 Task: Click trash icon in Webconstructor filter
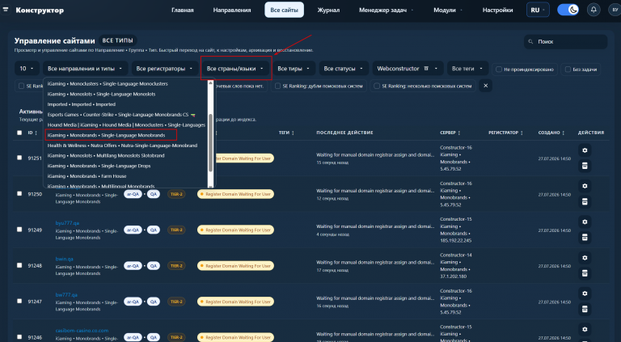[x=426, y=69]
